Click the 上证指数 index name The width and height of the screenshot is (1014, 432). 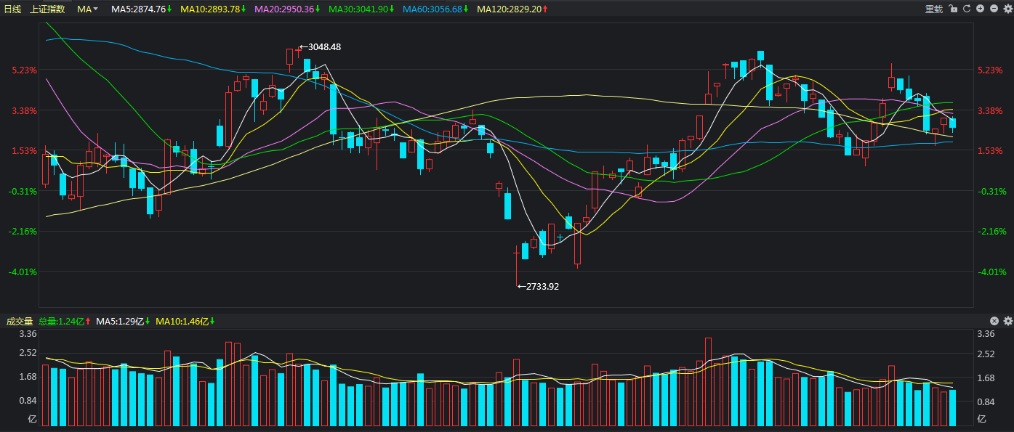tap(47, 9)
